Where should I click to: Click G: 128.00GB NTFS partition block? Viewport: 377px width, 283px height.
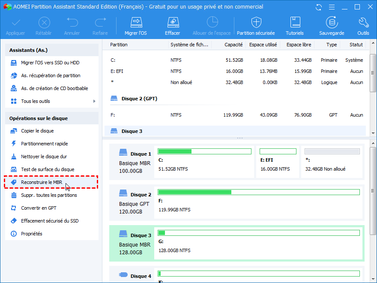coord(258,243)
